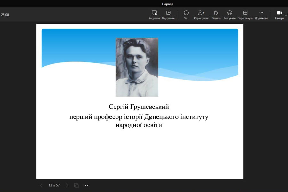Open the slide grid view icon
Viewport: 288px width, 192px height.
coord(76,185)
